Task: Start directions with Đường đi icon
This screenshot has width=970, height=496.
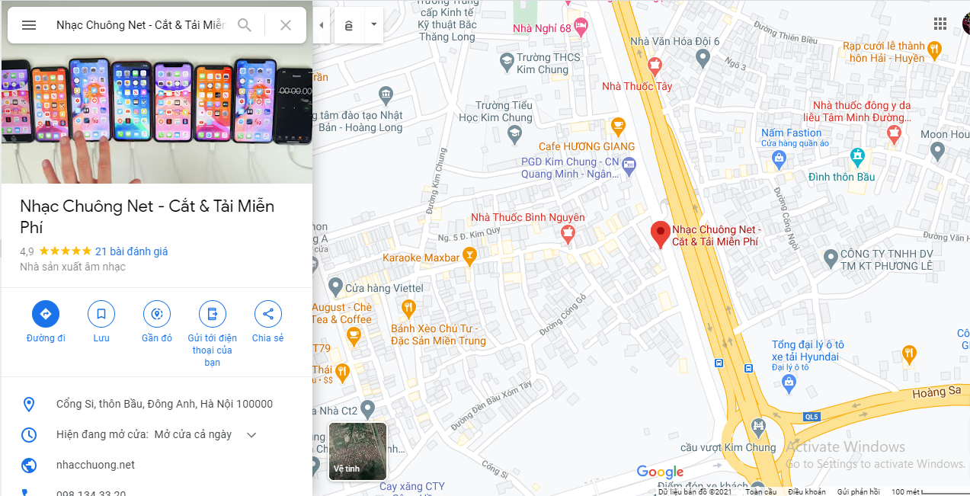Action: click(46, 314)
